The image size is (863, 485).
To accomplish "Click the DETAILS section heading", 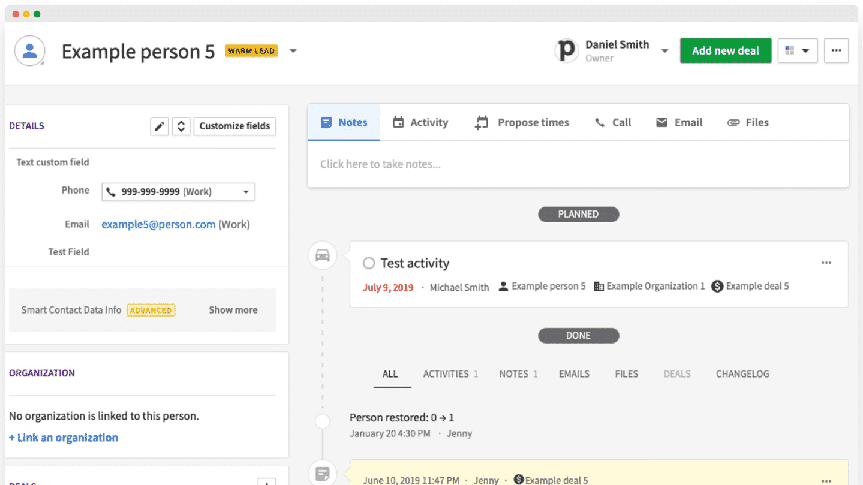I will (x=26, y=126).
